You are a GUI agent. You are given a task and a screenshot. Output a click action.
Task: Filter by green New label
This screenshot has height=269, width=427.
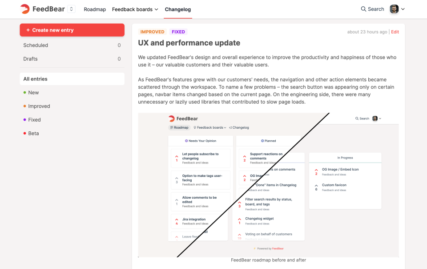(x=33, y=93)
